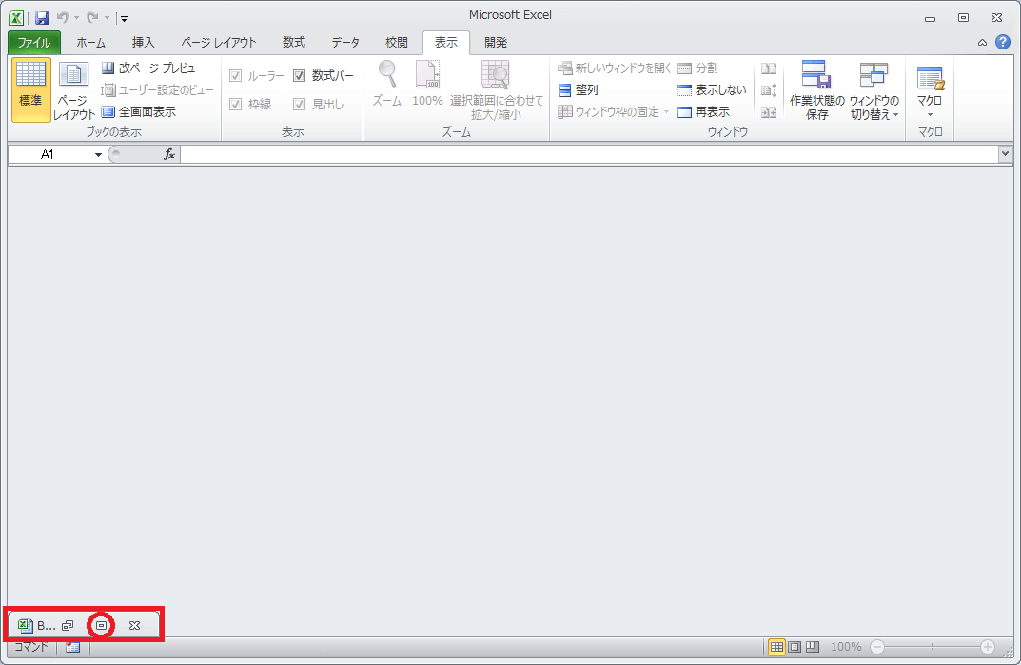Screen dimensions: 1021x665
Task: Toggle the 見出し headings checkbox
Action: 300,105
